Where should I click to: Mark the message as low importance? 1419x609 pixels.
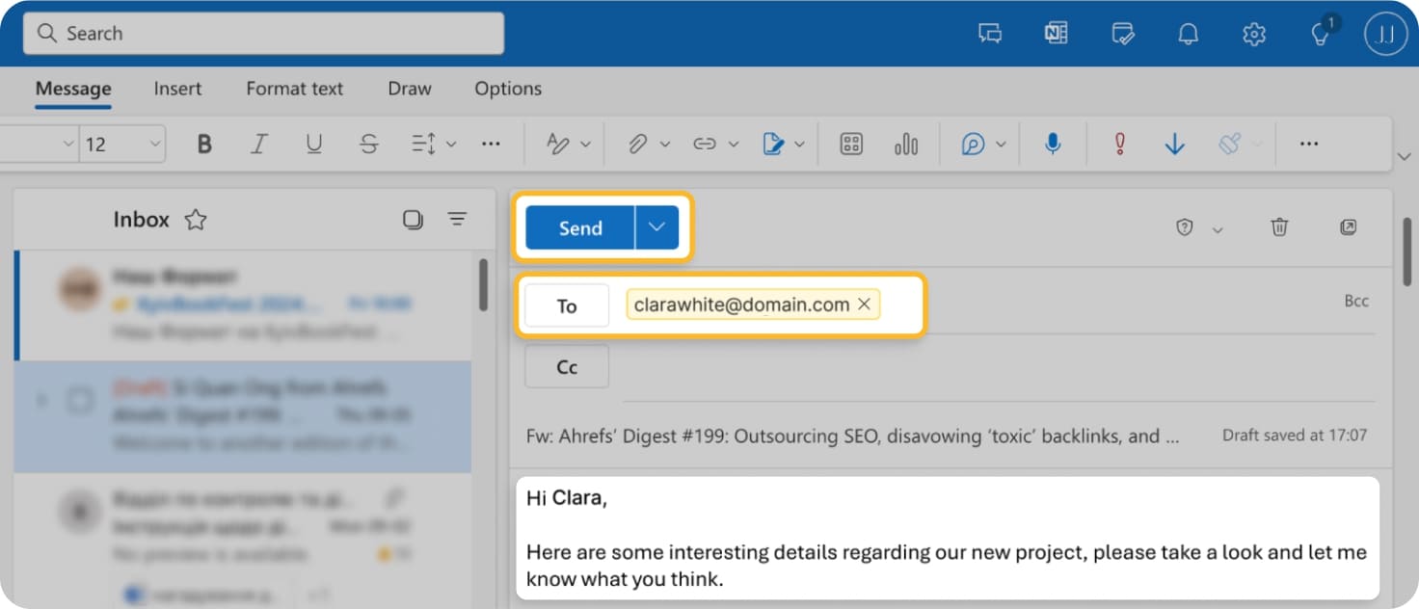1174,143
